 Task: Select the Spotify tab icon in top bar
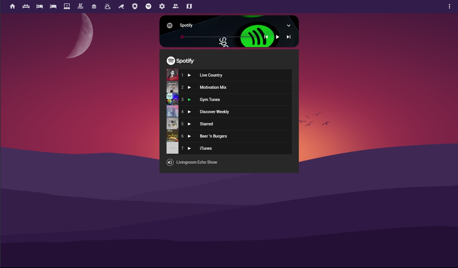(148, 6)
